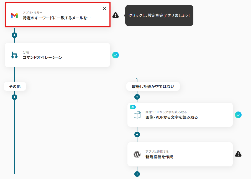Click the WordPress logo icon
The width and height of the screenshot is (251, 179).
pos(137,154)
